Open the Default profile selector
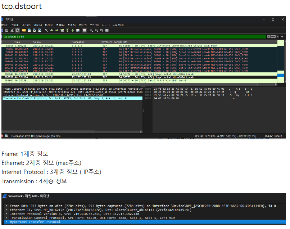This screenshot has height=229, width=290. pos(273,136)
